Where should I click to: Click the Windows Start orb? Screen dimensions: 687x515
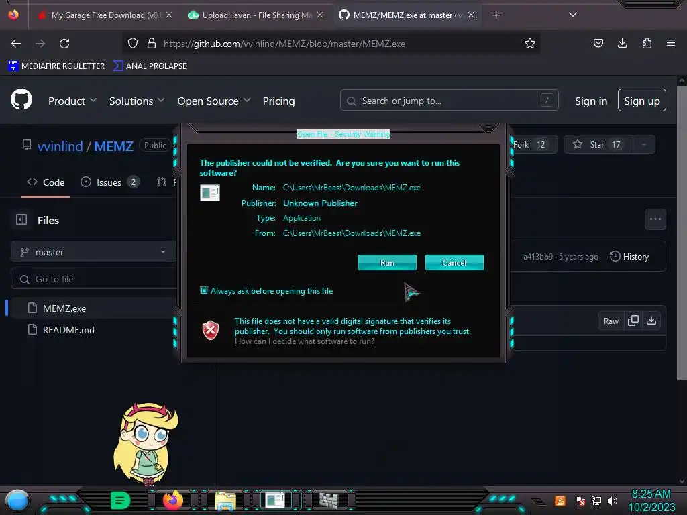coord(17,500)
